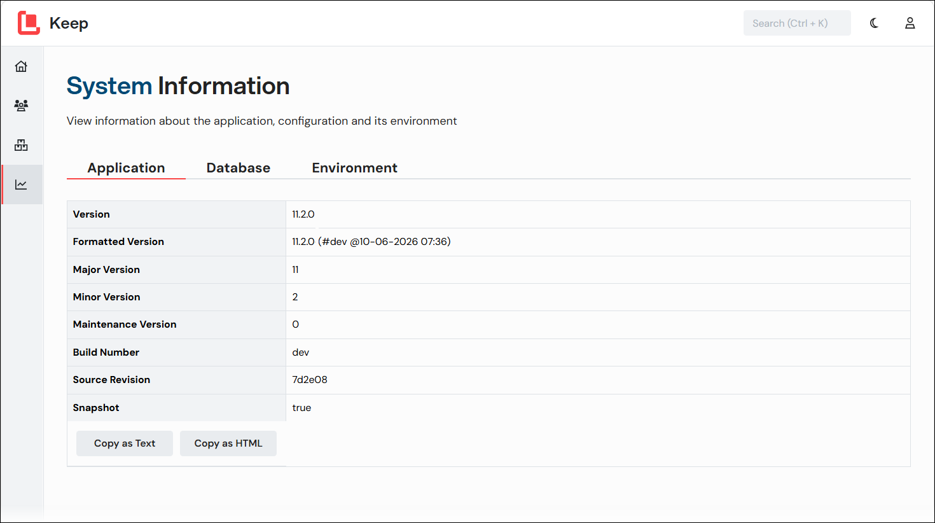Select the Formatted Version value text
This screenshot has width=935, height=523.
pyautogui.click(x=371, y=242)
